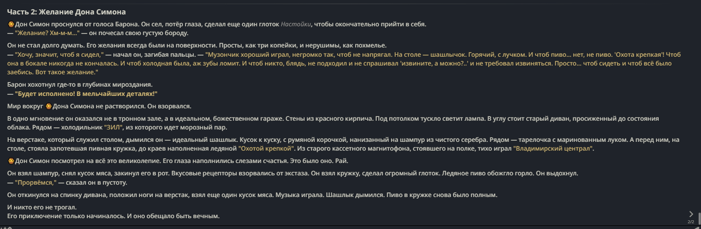Click the heading 'Часть 2: Желание Дона Симона'
Viewport: 701px width, 229px height.
point(66,12)
